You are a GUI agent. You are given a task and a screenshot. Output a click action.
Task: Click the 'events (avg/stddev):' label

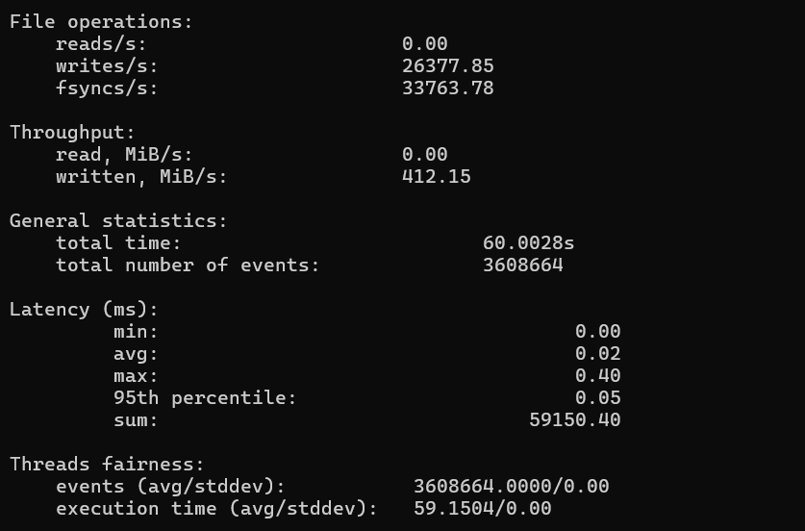(170, 487)
